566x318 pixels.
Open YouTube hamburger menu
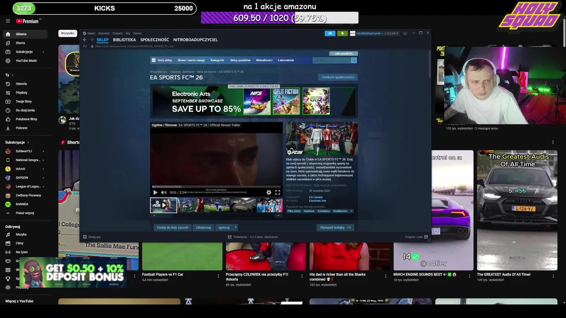pos(8,21)
